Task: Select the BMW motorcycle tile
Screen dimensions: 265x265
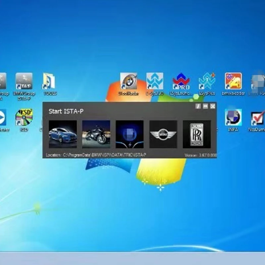Action: [x=96, y=134]
